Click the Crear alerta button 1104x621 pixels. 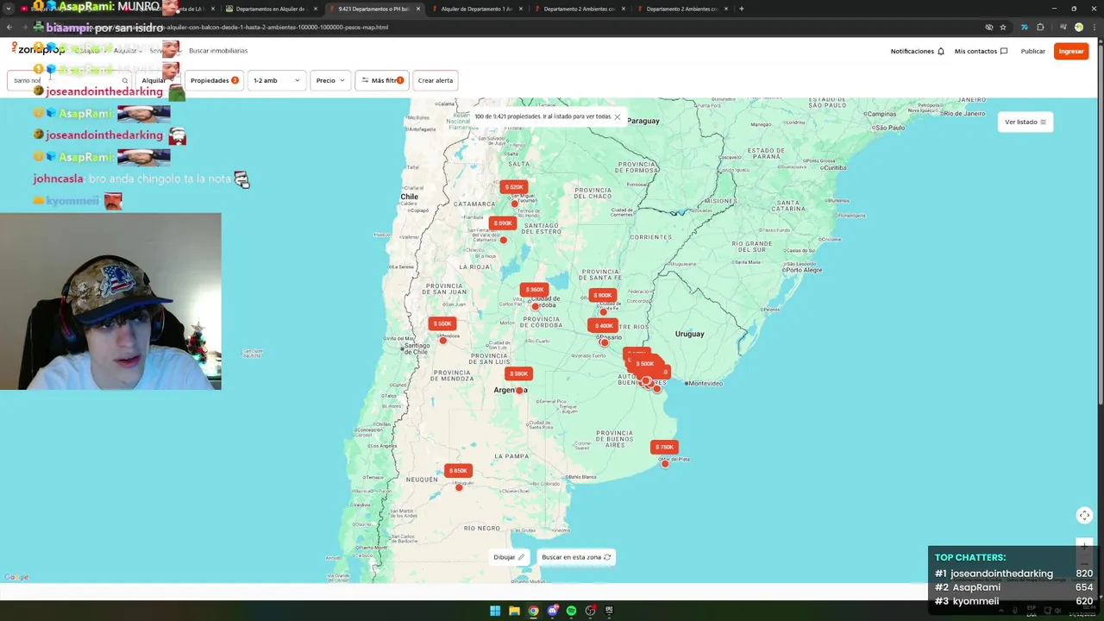coord(436,80)
